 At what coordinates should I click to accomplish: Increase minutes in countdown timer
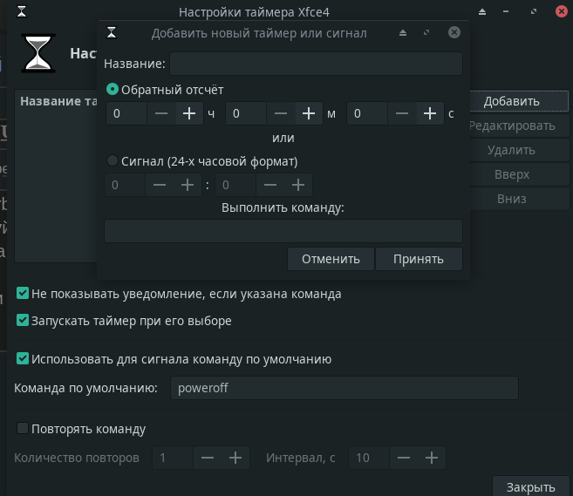[x=309, y=113]
